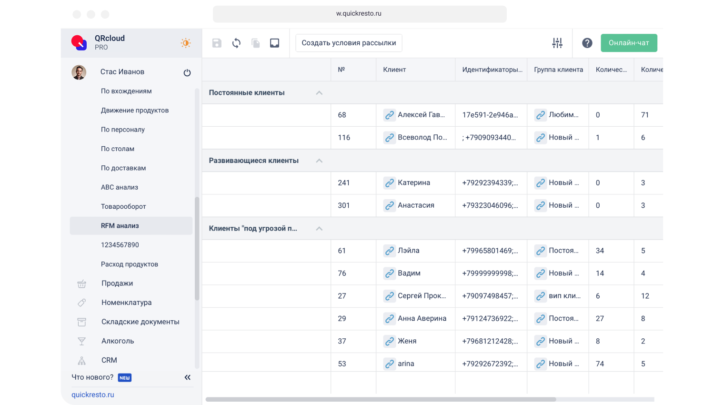Click link icon next to Анастасия
Viewport: 724px width, 405px height.
[390, 205]
